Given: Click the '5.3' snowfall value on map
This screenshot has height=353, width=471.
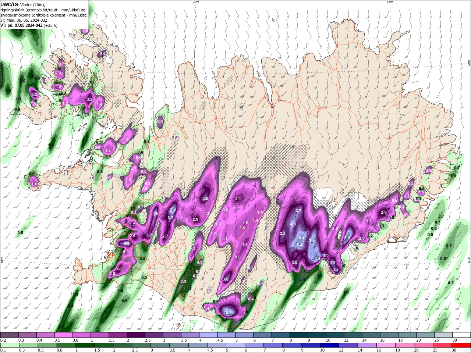Looking at the screenshot, I should 311,240.
